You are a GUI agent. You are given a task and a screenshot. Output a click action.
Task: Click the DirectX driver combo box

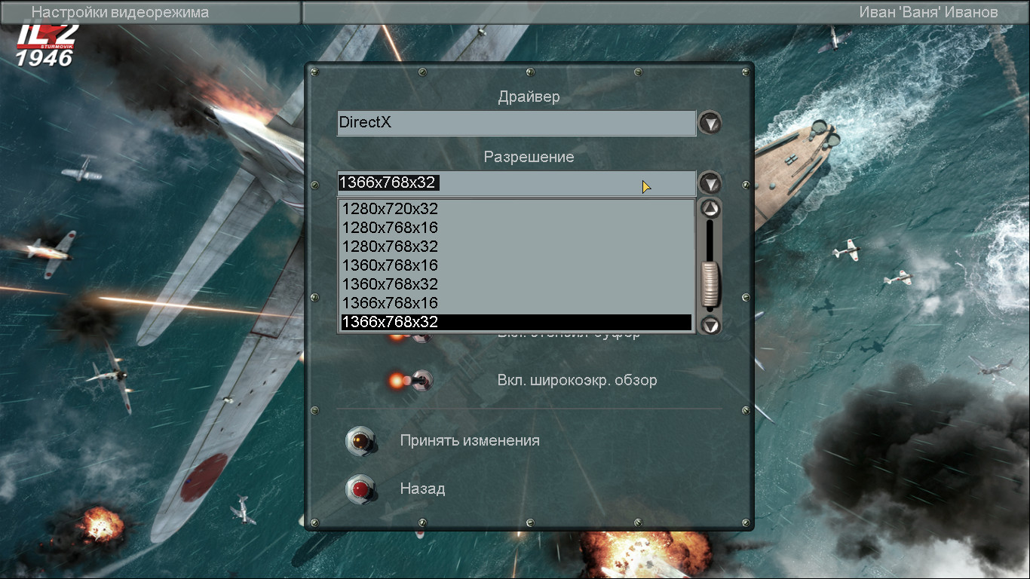click(x=517, y=123)
